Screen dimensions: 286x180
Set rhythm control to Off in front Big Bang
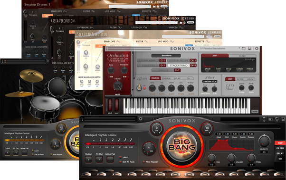pos(88,147)
